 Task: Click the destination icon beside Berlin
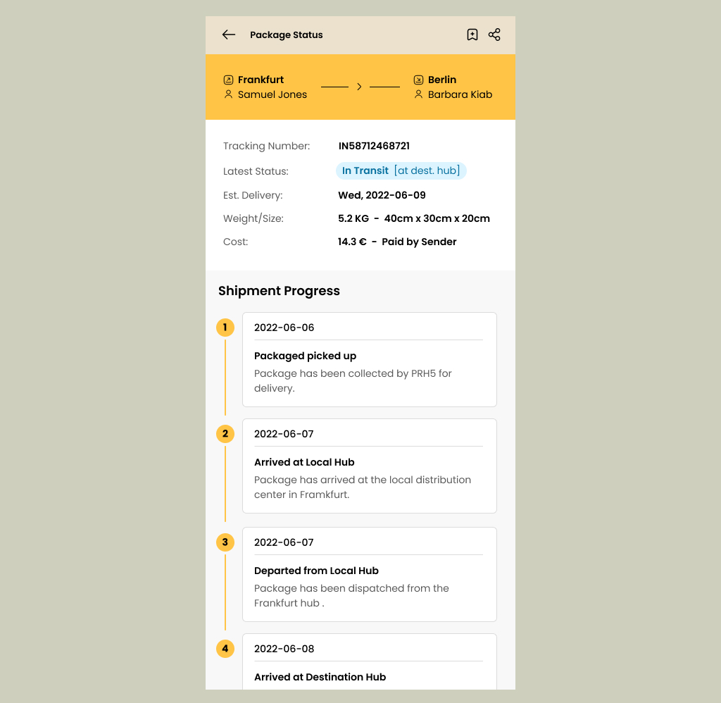418,80
